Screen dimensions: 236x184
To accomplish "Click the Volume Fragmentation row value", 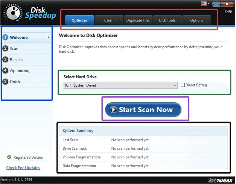I will (130, 157).
